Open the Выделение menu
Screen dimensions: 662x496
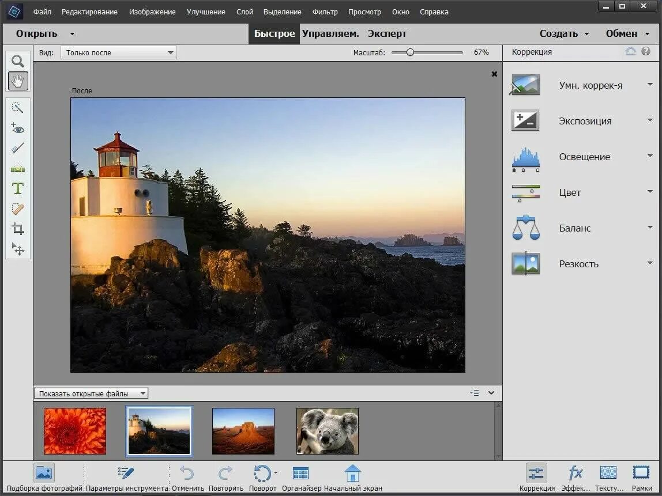click(282, 12)
